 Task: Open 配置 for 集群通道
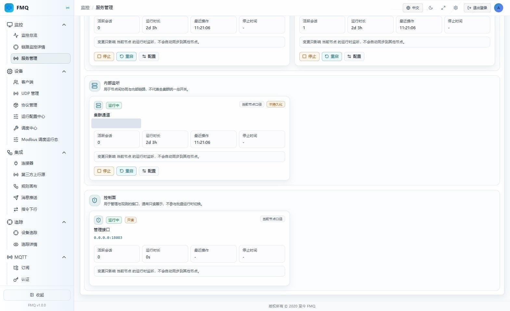[x=149, y=171]
